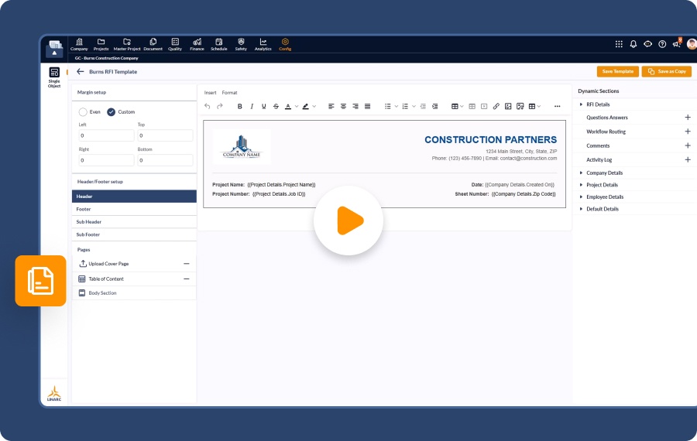Toggle italic formatting
The width and height of the screenshot is (697, 441).
(252, 106)
